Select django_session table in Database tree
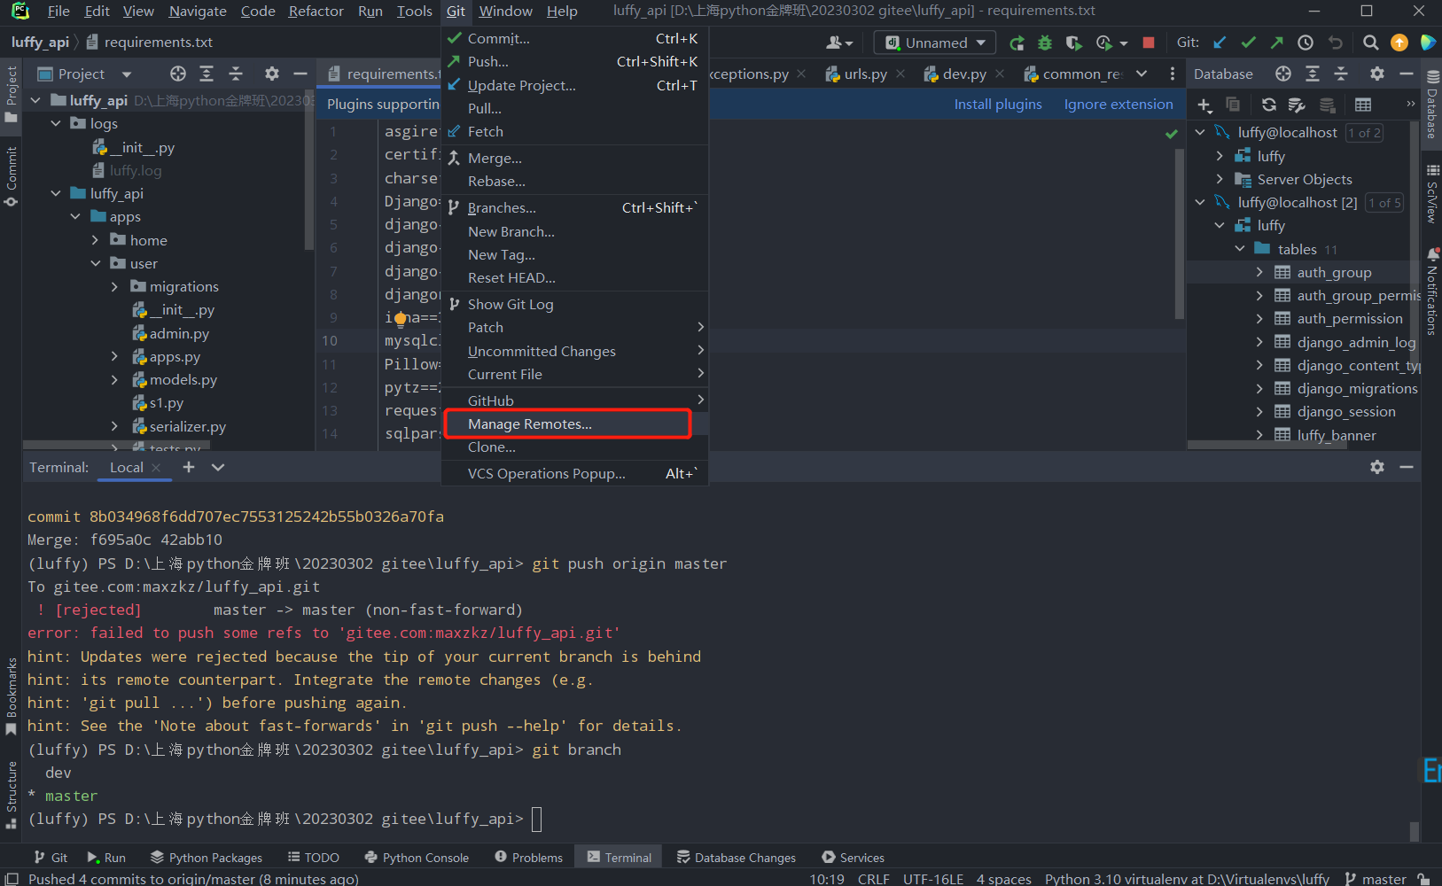Screen dimensions: 1442x886 coord(1346,412)
